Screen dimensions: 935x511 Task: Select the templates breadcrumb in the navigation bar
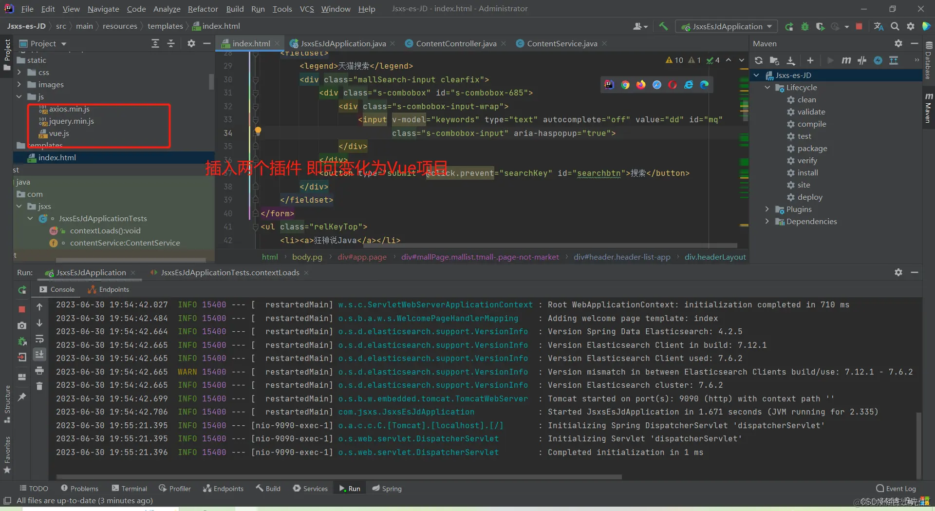click(165, 26)
